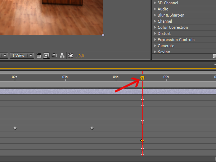Select the keyframe at the 02s mark
The height and width of the screenshot is (162, 216).
15,128
